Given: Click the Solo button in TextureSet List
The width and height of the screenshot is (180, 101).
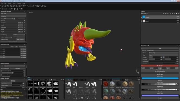Looking at the screenshot, I should click(x=12, y=47).
